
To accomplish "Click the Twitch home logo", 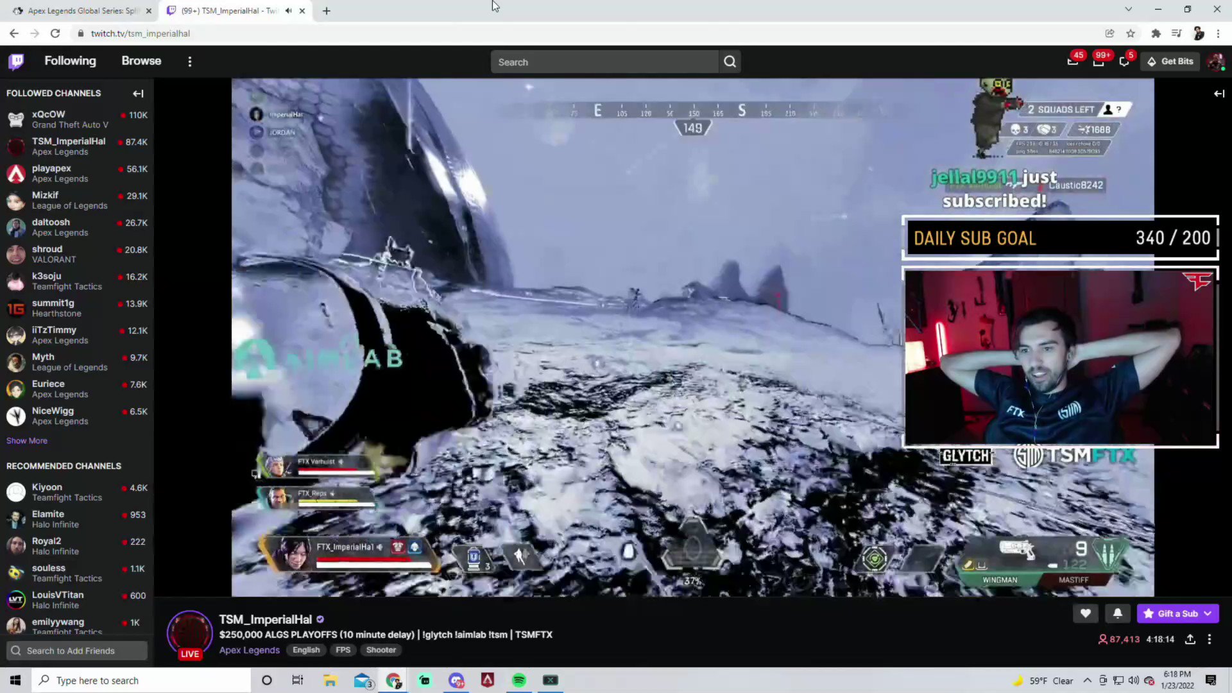I will (16, 62).
